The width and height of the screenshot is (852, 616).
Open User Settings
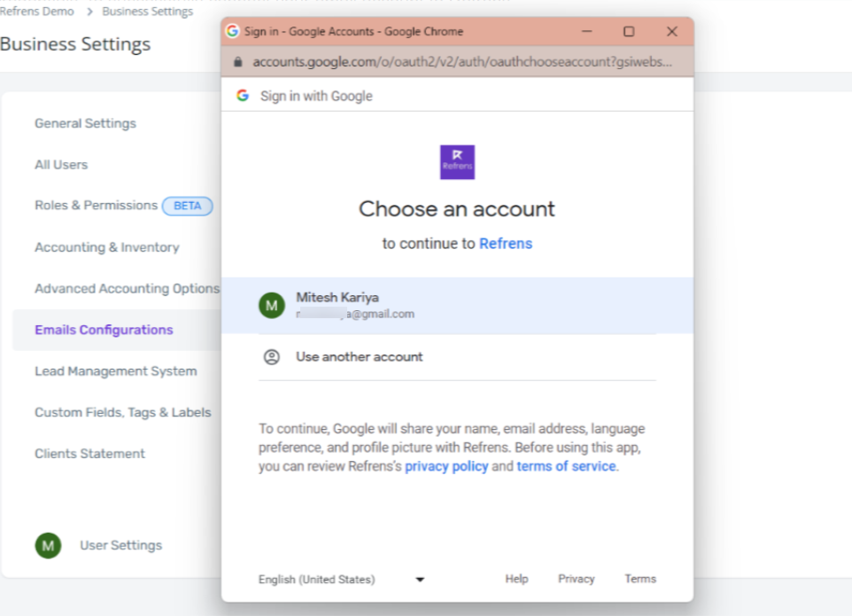tap(120, 545)
